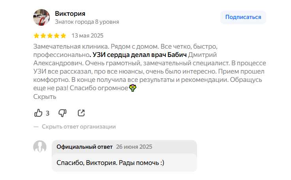Click the bold text УЗИ сердца делал врач Бабич

coord(139,55)
